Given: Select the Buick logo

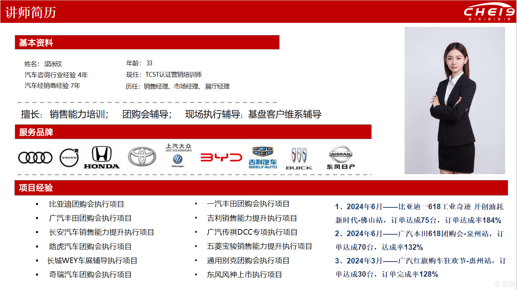Looking at the screenshot, I should coord(299,159).
